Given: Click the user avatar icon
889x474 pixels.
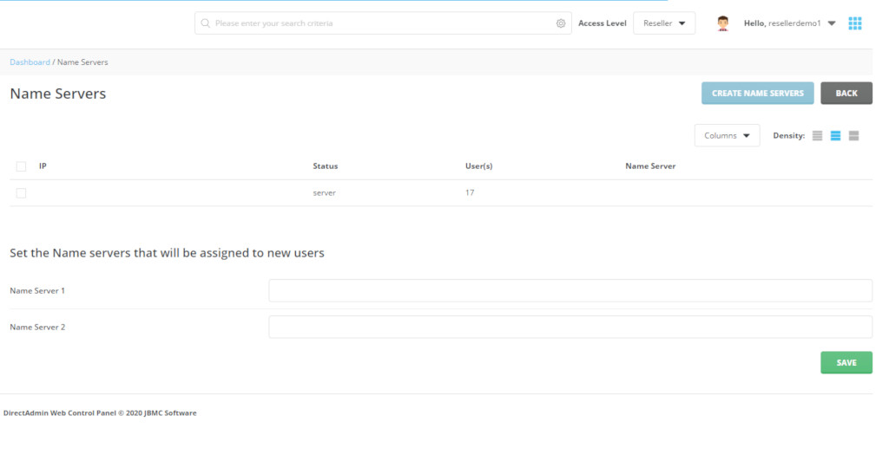Looking at the screenshot, I should pyautogui.click(x=722, y=23).
